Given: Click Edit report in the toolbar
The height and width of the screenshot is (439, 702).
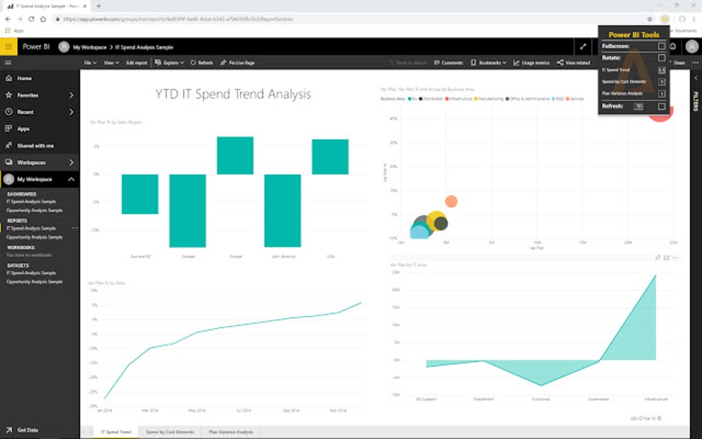Looking at the screenshot, I should pos(136,61).
